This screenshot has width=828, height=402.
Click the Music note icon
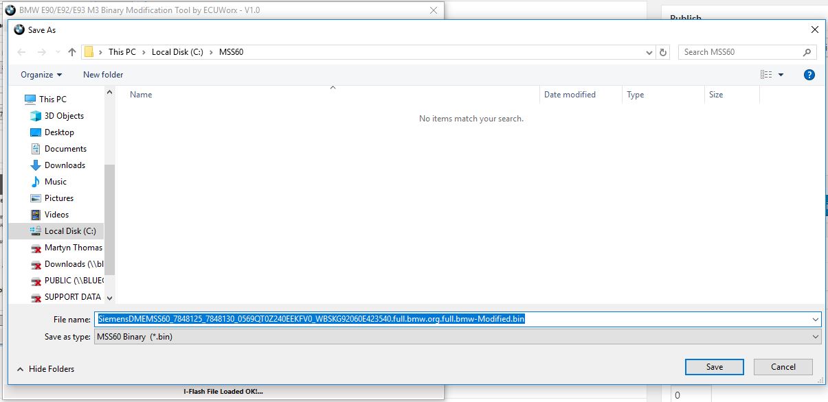(36, 182)
